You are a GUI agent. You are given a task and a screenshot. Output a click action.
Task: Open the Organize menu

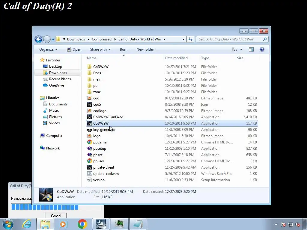(48, 49)
